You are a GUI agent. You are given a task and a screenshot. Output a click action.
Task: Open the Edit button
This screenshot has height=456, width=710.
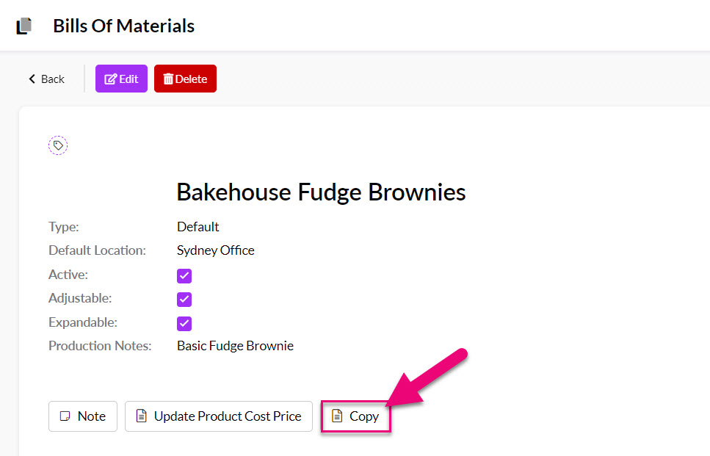(121, 79)
